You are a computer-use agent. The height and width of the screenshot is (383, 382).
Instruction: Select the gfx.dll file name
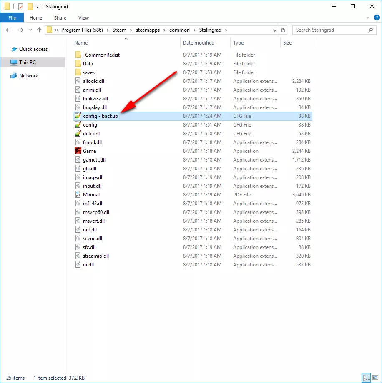pos(90,169)
